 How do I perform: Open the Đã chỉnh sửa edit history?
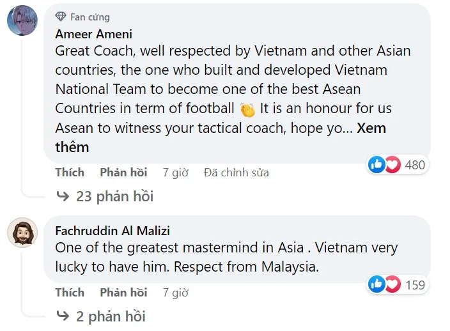pyautogui.click(x=236, y=173)
